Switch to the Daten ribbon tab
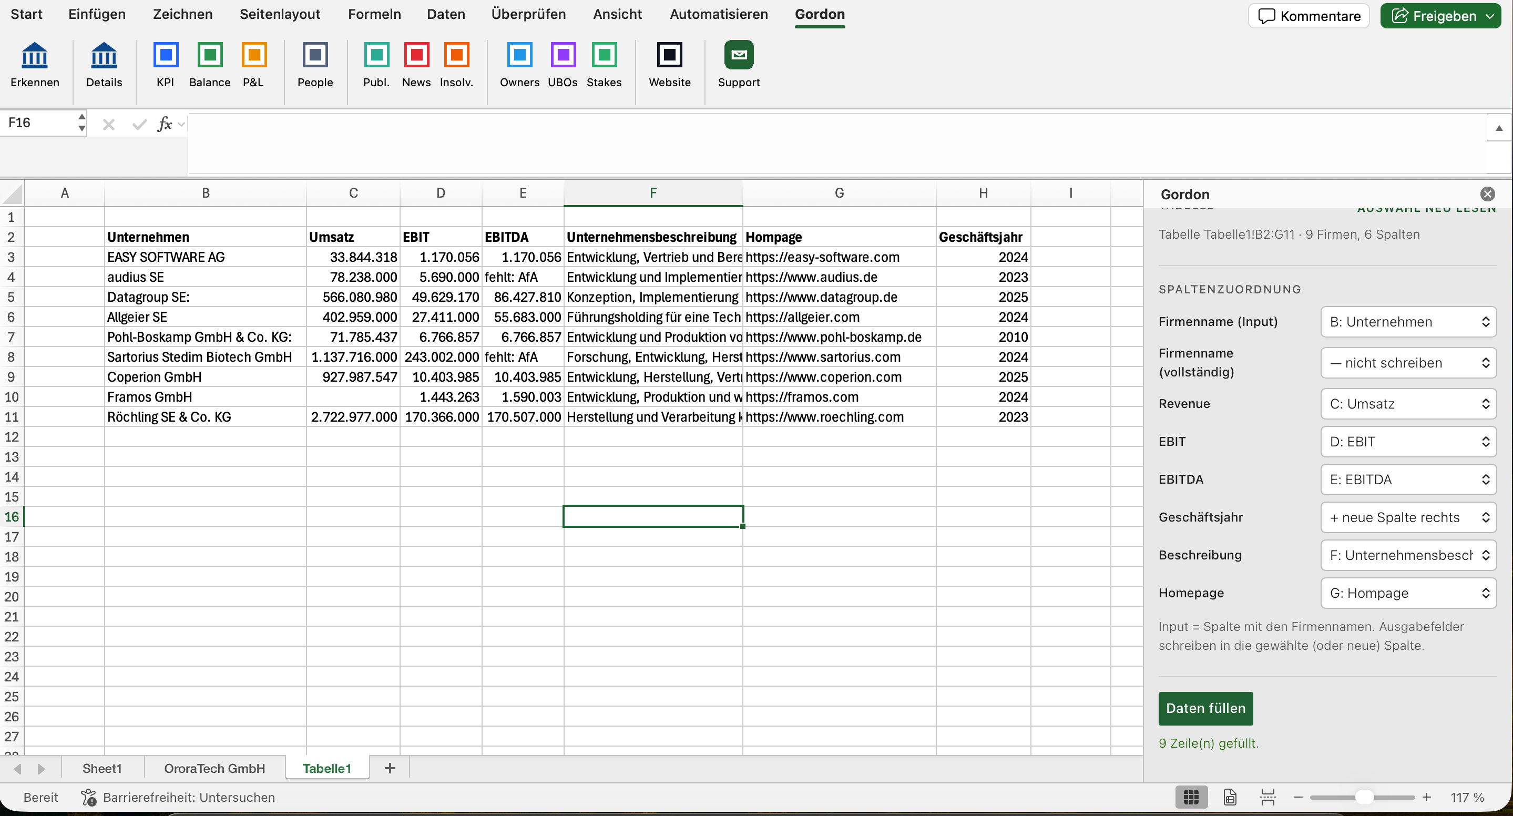 pos(446,14)
